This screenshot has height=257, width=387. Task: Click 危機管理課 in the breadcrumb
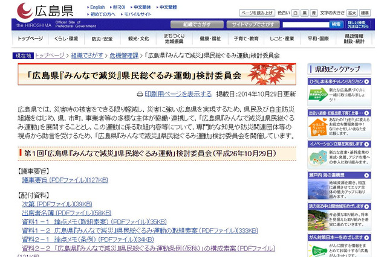tap(123, 56)
